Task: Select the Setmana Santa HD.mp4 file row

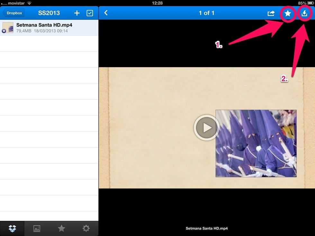Action: tap(51, 28)
